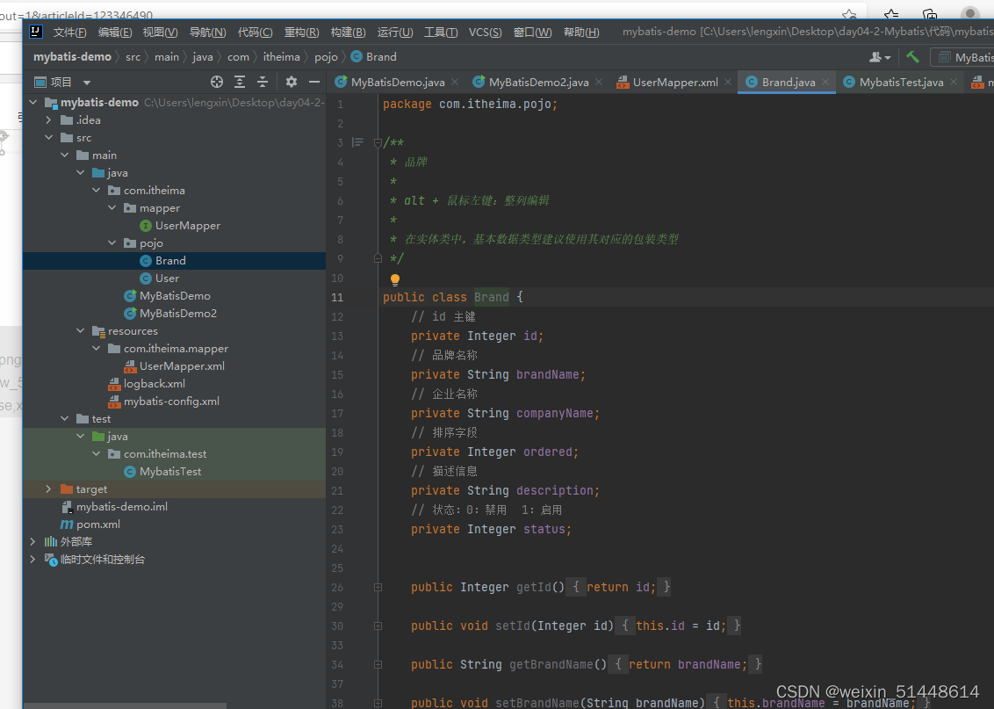Collapse the main folder
Image resolution: width=994 pixels, height=709 pixels.
pyautogui.click(x=65, y=155)
